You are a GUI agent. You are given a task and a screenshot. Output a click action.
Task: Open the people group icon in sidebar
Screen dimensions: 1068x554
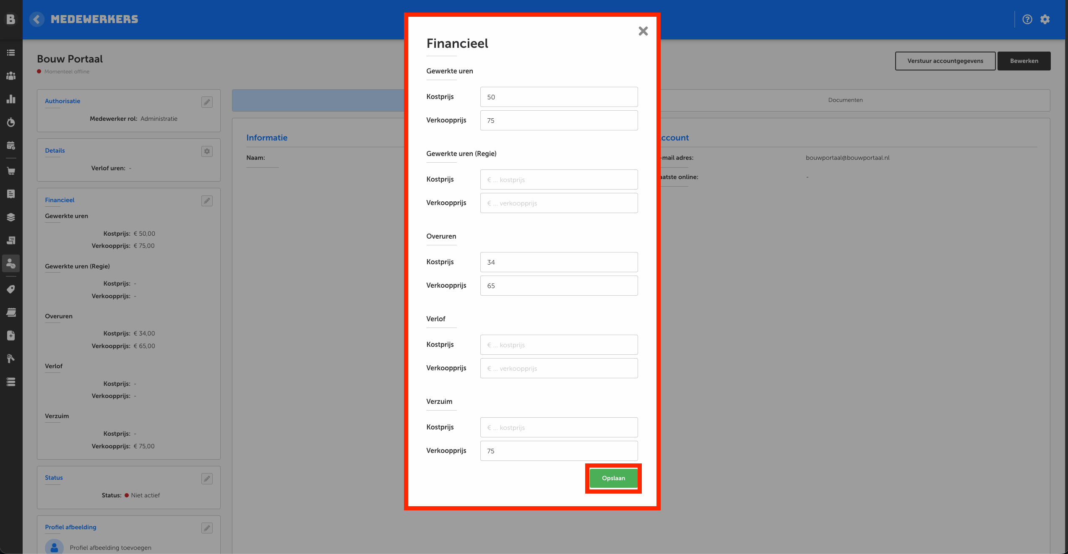[x=11, y=76]
